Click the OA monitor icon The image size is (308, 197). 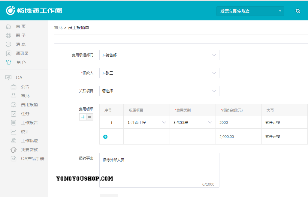8,78
